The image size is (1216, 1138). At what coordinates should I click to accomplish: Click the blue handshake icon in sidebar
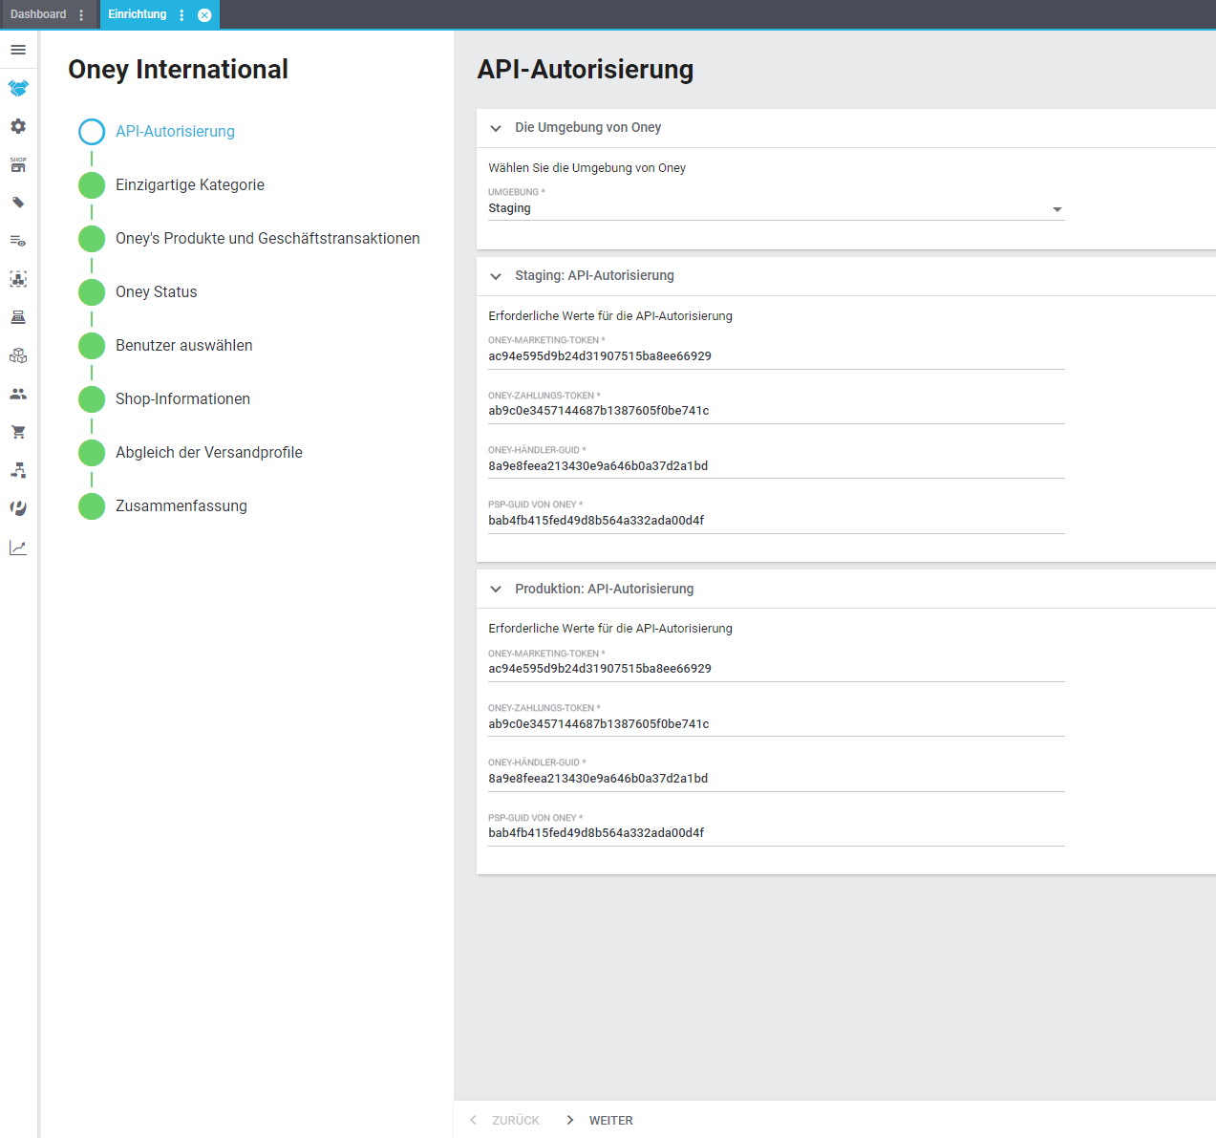18,88
